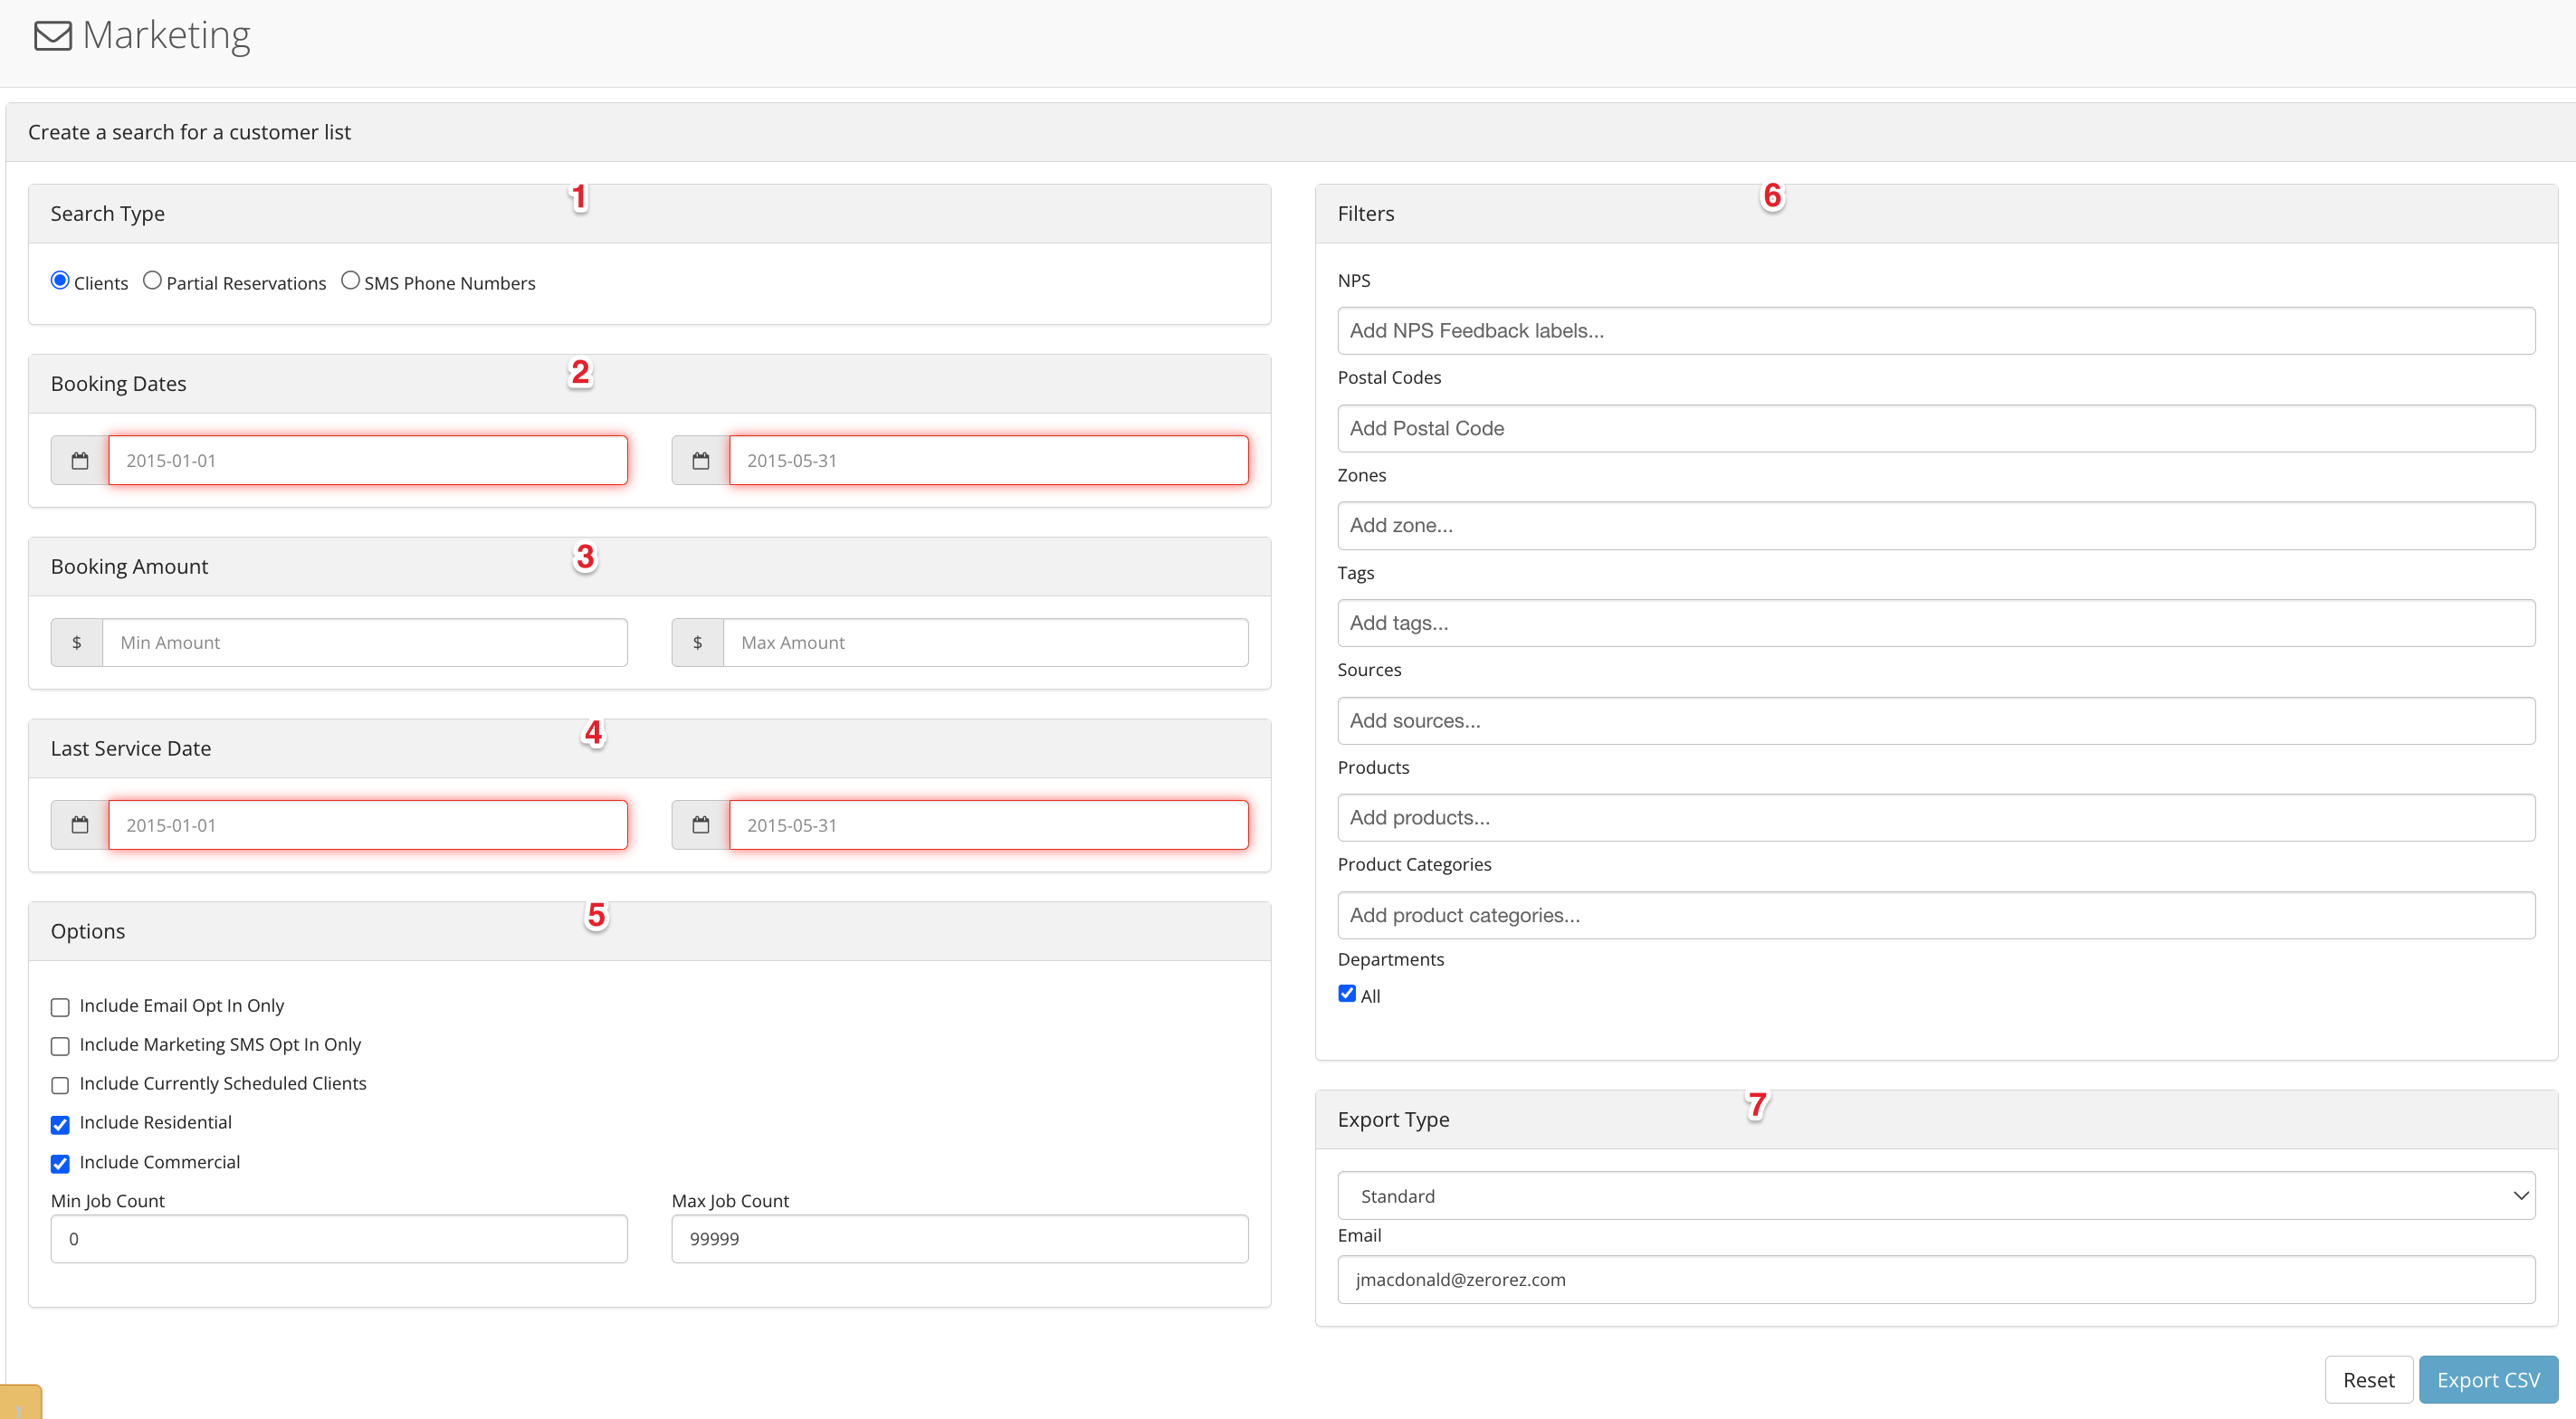This screenshot has height=1419, width=2576.
Task: Uncheck the All departments checkbox
Action: (1347, 994)
